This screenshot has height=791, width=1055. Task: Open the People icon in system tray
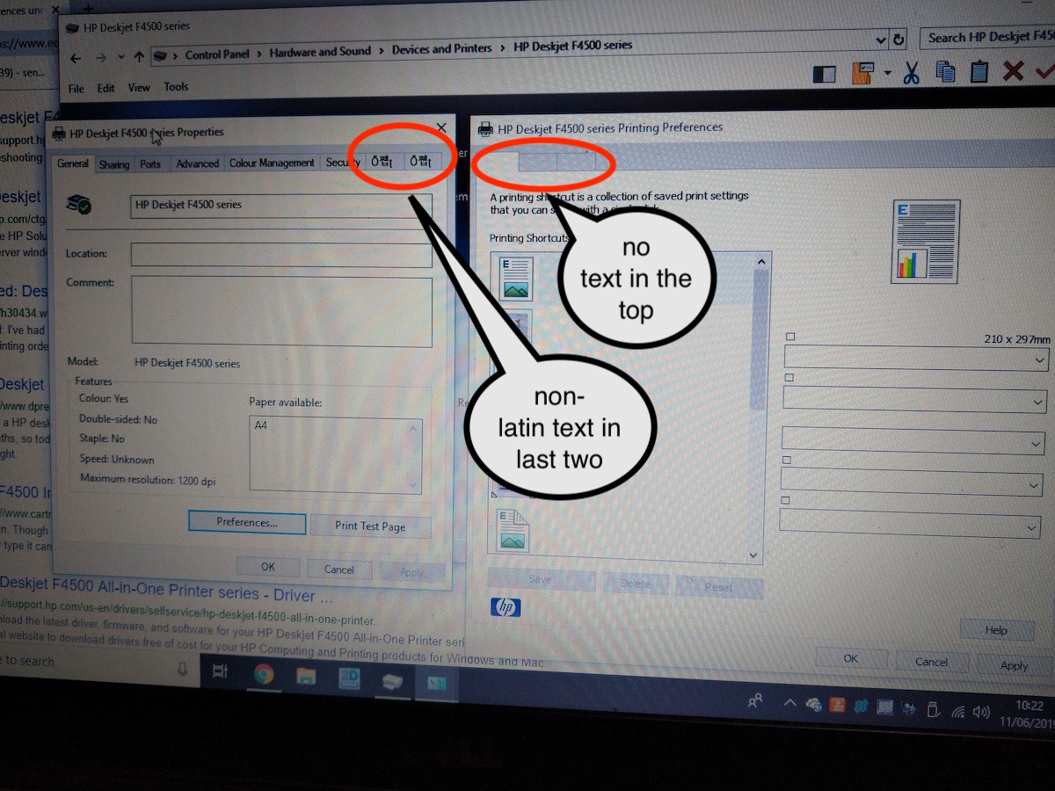pos(754,701)
